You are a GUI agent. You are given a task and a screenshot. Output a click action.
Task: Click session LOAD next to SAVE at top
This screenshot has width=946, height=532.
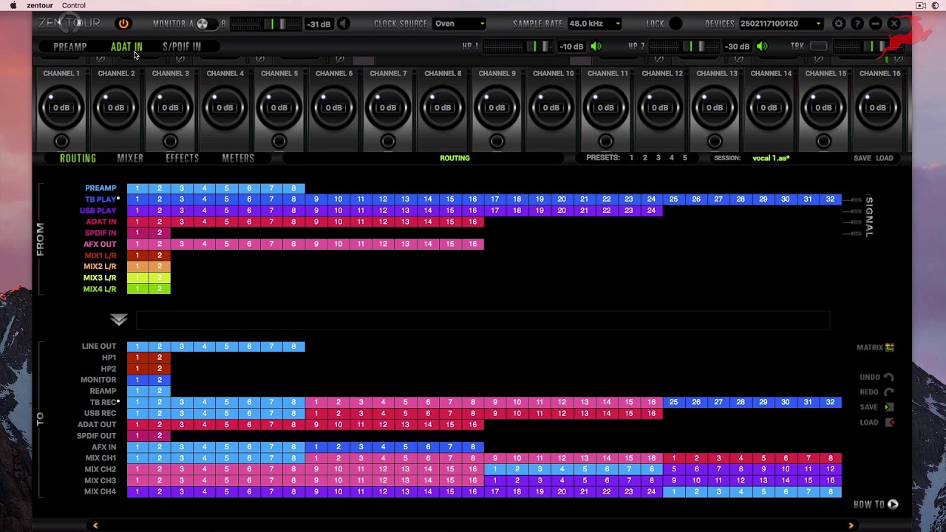pos(885,158)
